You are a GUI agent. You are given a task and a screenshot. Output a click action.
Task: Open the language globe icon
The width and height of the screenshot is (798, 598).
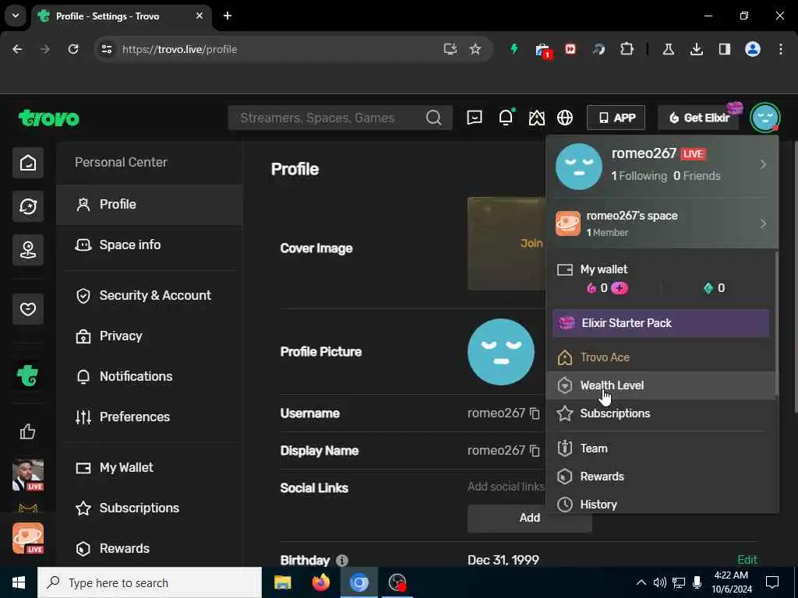point(565,118)
